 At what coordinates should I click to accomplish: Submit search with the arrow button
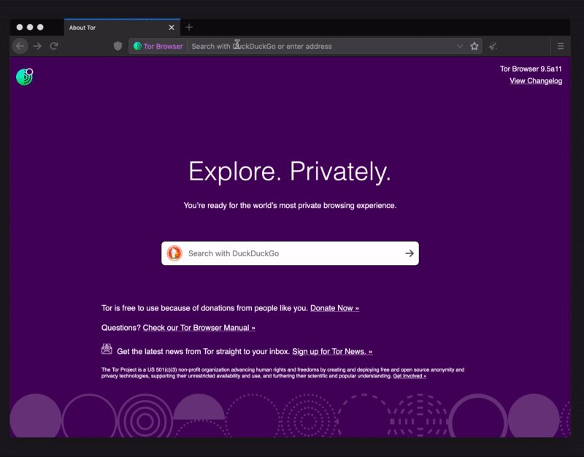click(410, 253)
